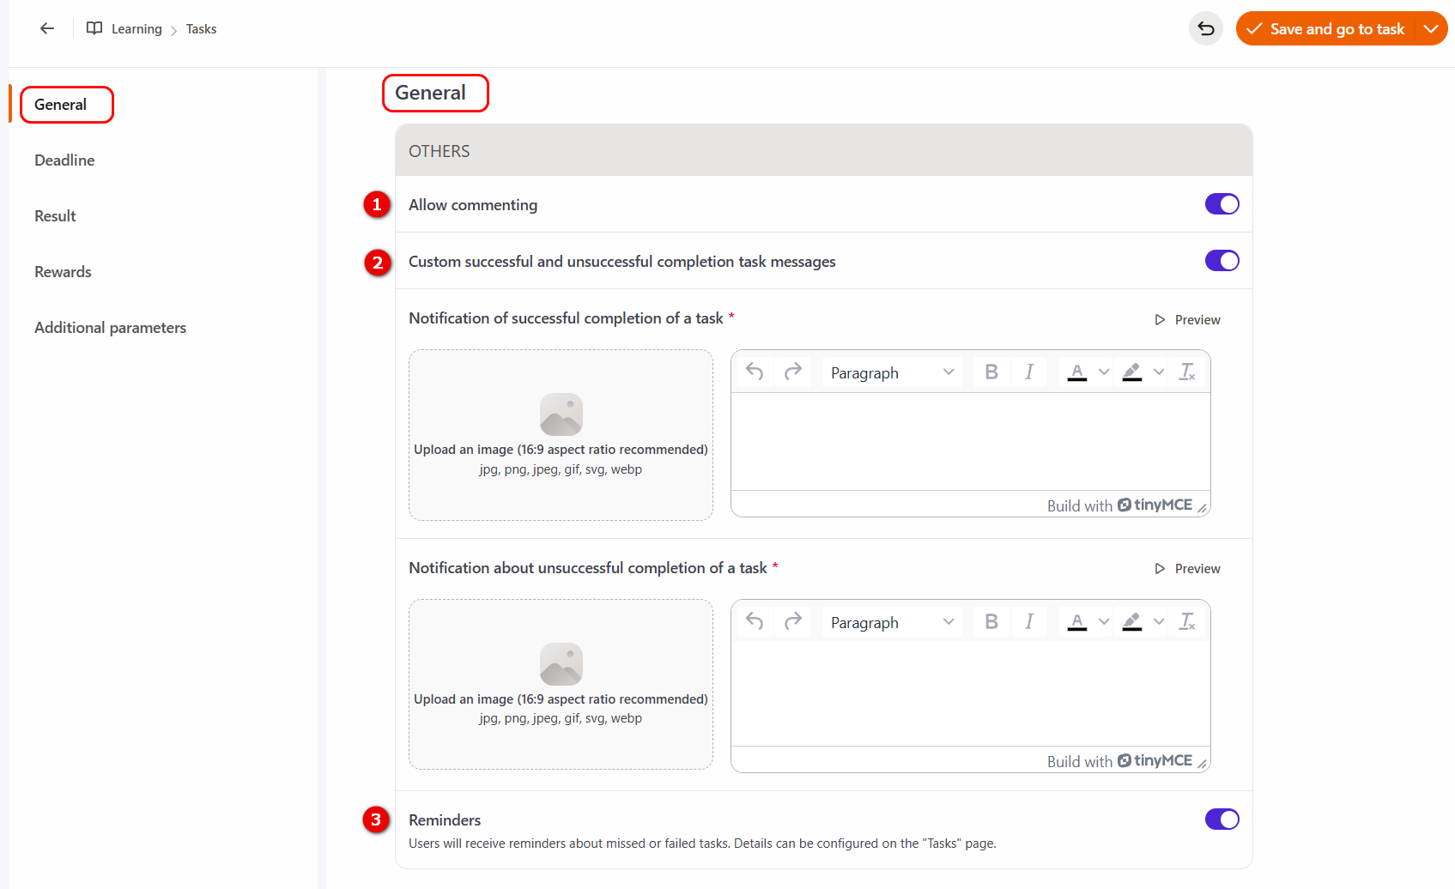Disable the Reminders toggle
Screen dimensions: 1455x889
pos(1222,819)
